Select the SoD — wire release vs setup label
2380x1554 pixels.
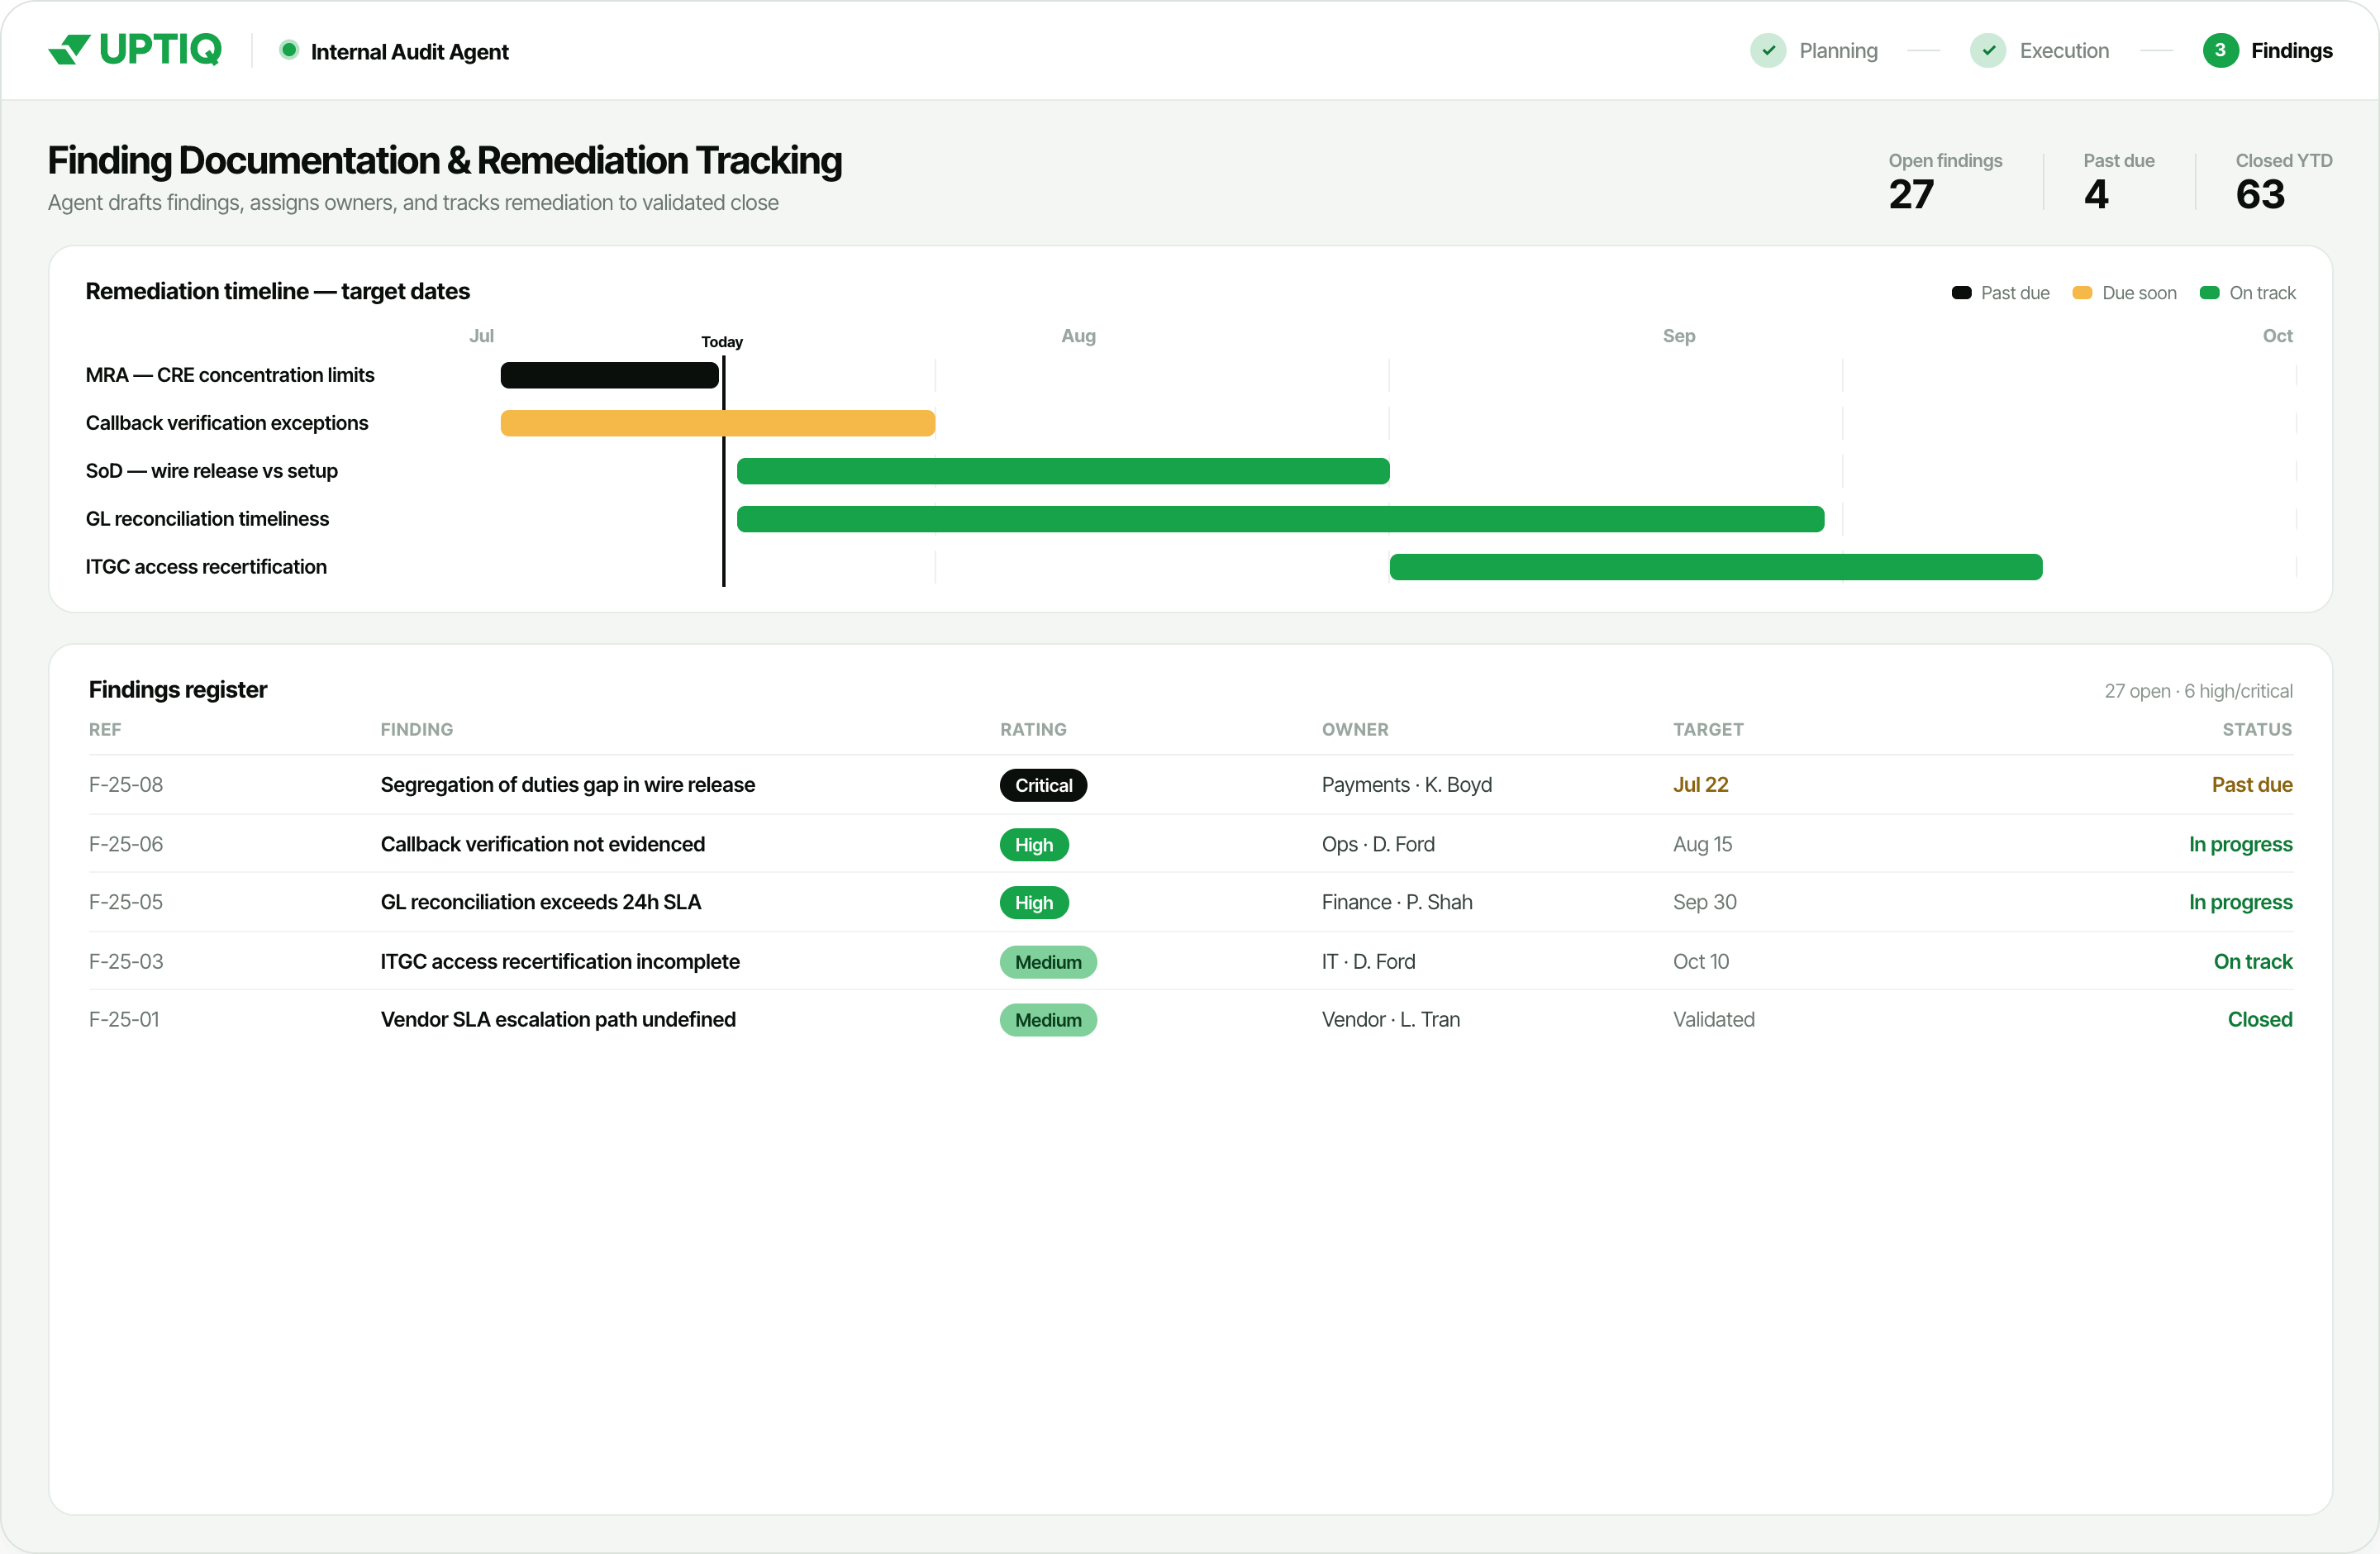(212, 471)
